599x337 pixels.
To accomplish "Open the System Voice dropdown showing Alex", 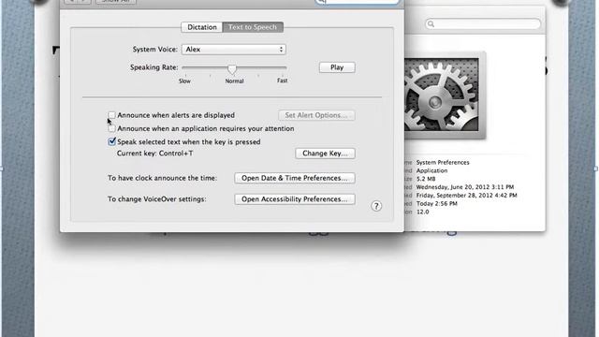I will pyautogui.click(x=234, y=50).
